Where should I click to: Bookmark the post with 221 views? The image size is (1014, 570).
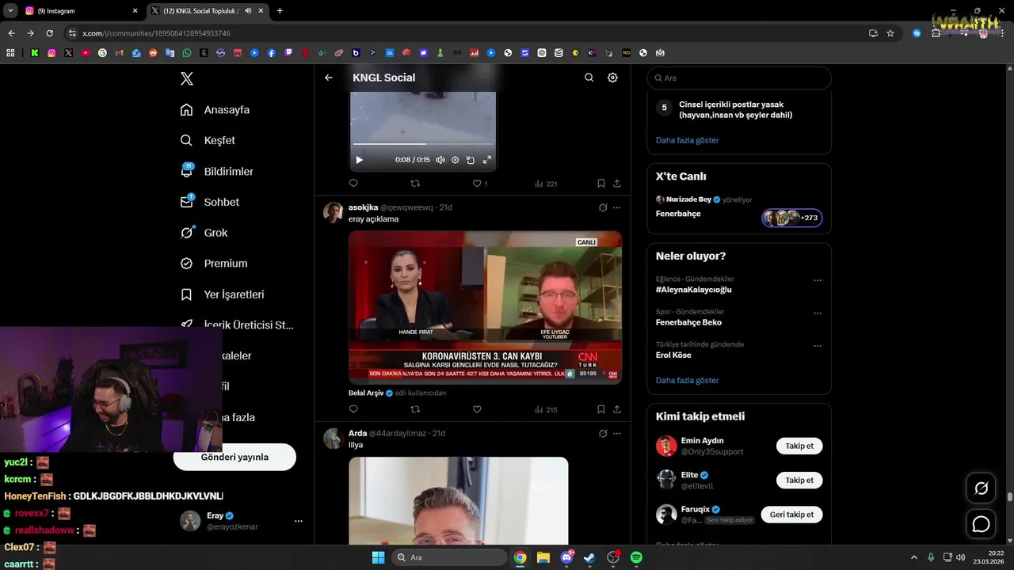click(x=600, y=183)
